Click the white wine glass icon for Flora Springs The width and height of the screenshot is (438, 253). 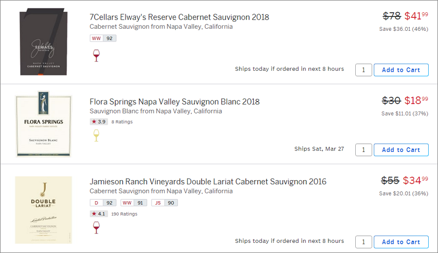coord(96,135)
